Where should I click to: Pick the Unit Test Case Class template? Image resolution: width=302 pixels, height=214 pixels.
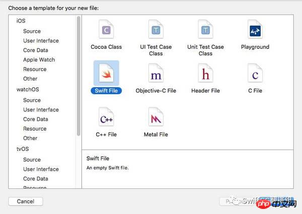pos(205,38)
